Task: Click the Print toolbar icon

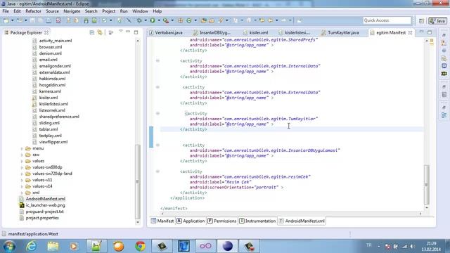Action: [x=49, y=20]
